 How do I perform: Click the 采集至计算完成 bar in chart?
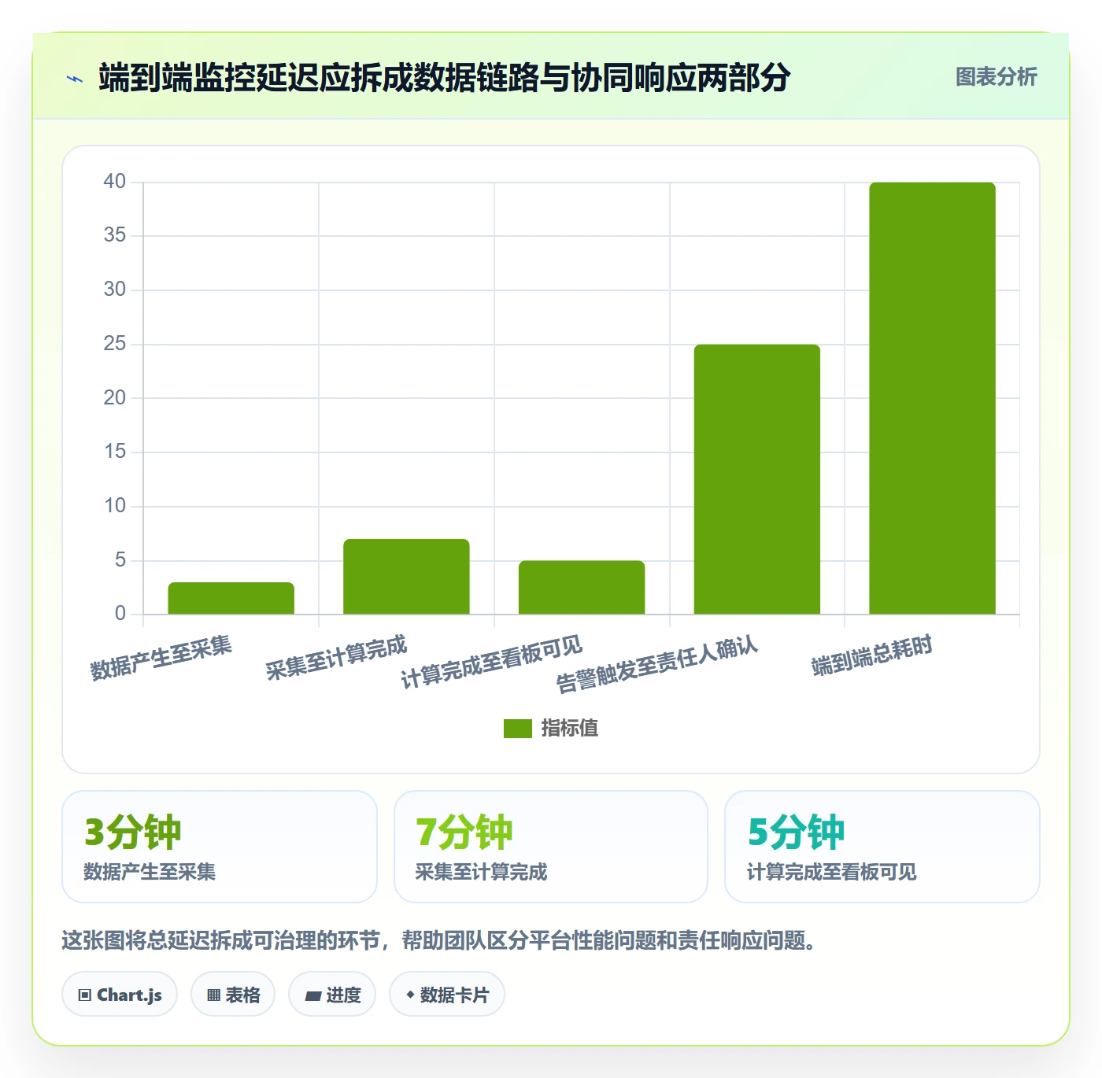click(406, 577)
